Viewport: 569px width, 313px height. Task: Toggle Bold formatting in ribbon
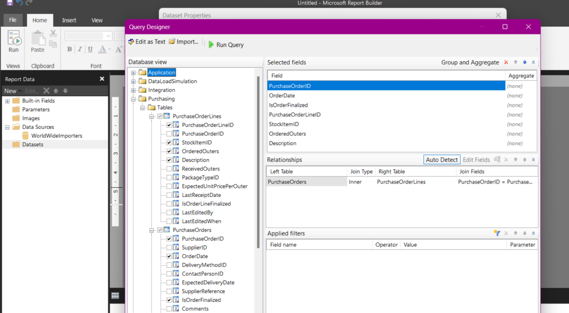(69, 49)
